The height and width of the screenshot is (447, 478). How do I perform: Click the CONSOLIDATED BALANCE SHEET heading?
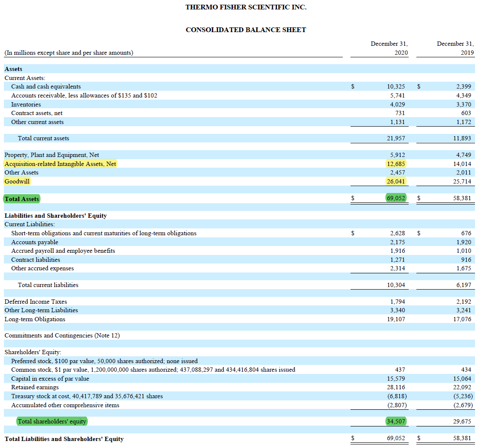pyautogui.click(x=246, y=30)
